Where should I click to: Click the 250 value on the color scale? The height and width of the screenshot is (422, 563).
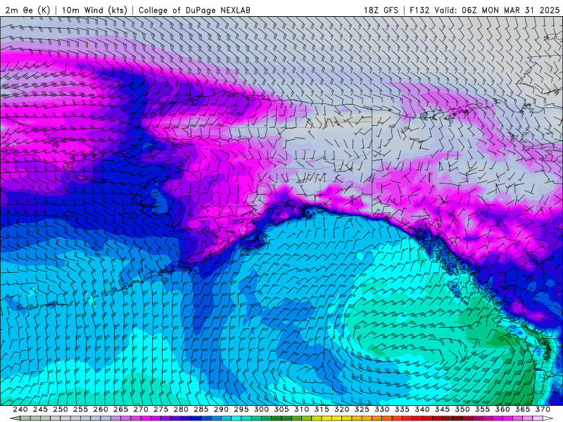61,409
